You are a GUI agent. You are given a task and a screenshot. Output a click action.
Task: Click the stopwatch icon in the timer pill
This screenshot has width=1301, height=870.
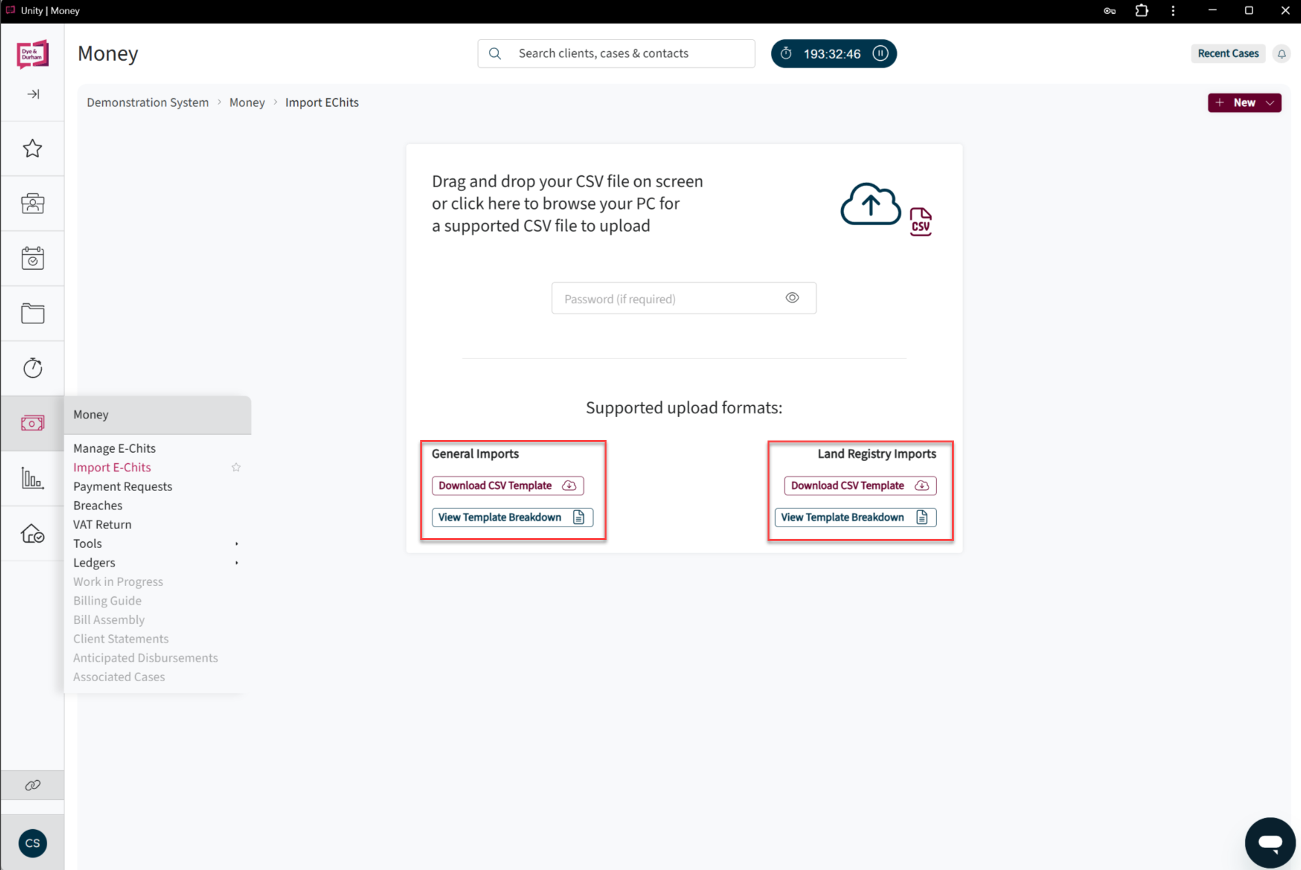[x=786, y=54]
